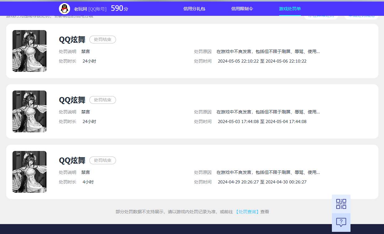Click the 老玩同 username text
Screen dimensions: 384x234
pos(80,9)
